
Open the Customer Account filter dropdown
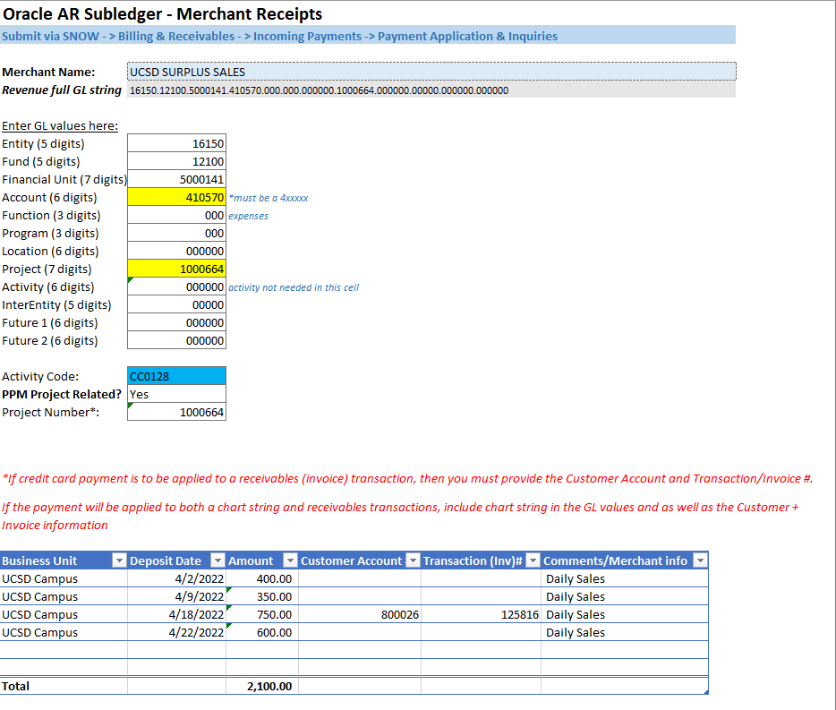click(x=412, y=560)
